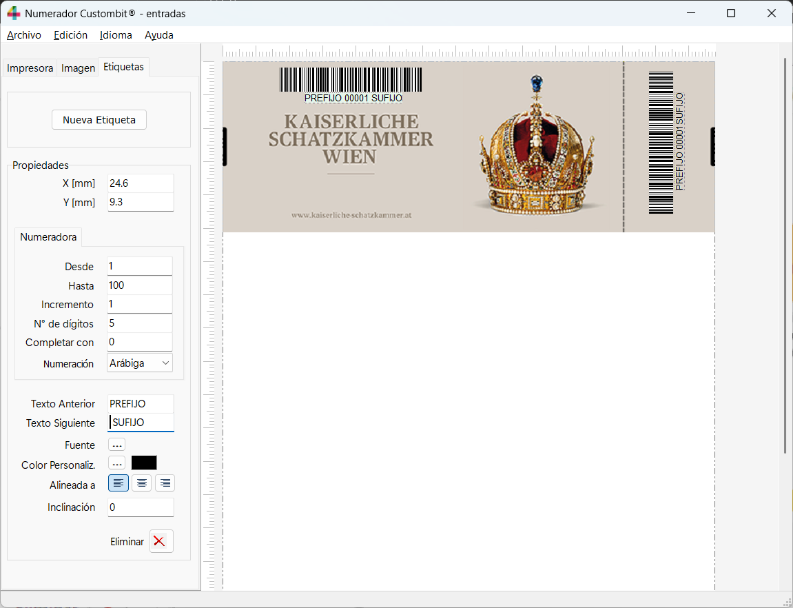Click the Desde input field
The image size is (793, 608).
point(139,266)
